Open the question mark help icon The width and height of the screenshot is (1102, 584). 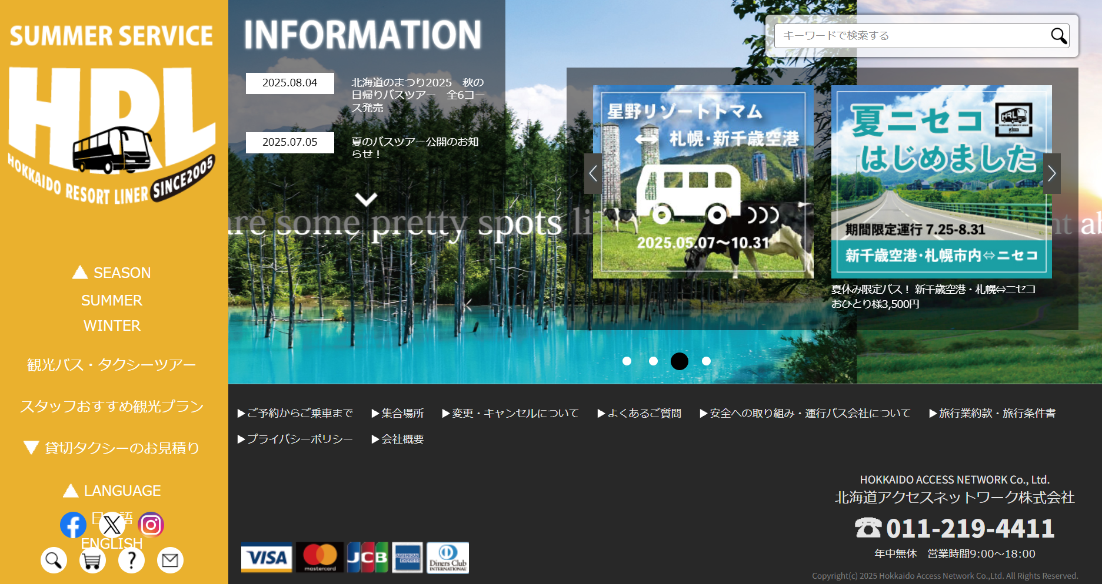pos(131,560)
